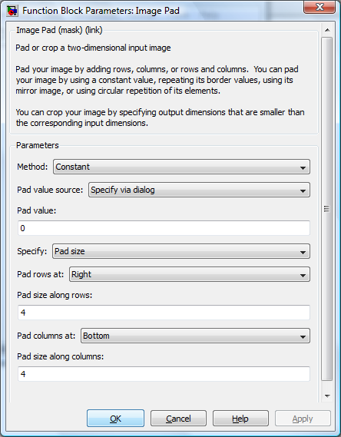Open the Specify dropdown showing Pad size
The width and height of the screenshot is (341, 437).
[x=181, y=251]
